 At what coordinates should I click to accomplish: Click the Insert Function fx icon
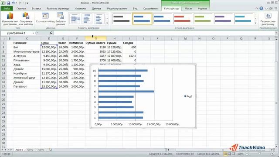click(x=51, y=33)
